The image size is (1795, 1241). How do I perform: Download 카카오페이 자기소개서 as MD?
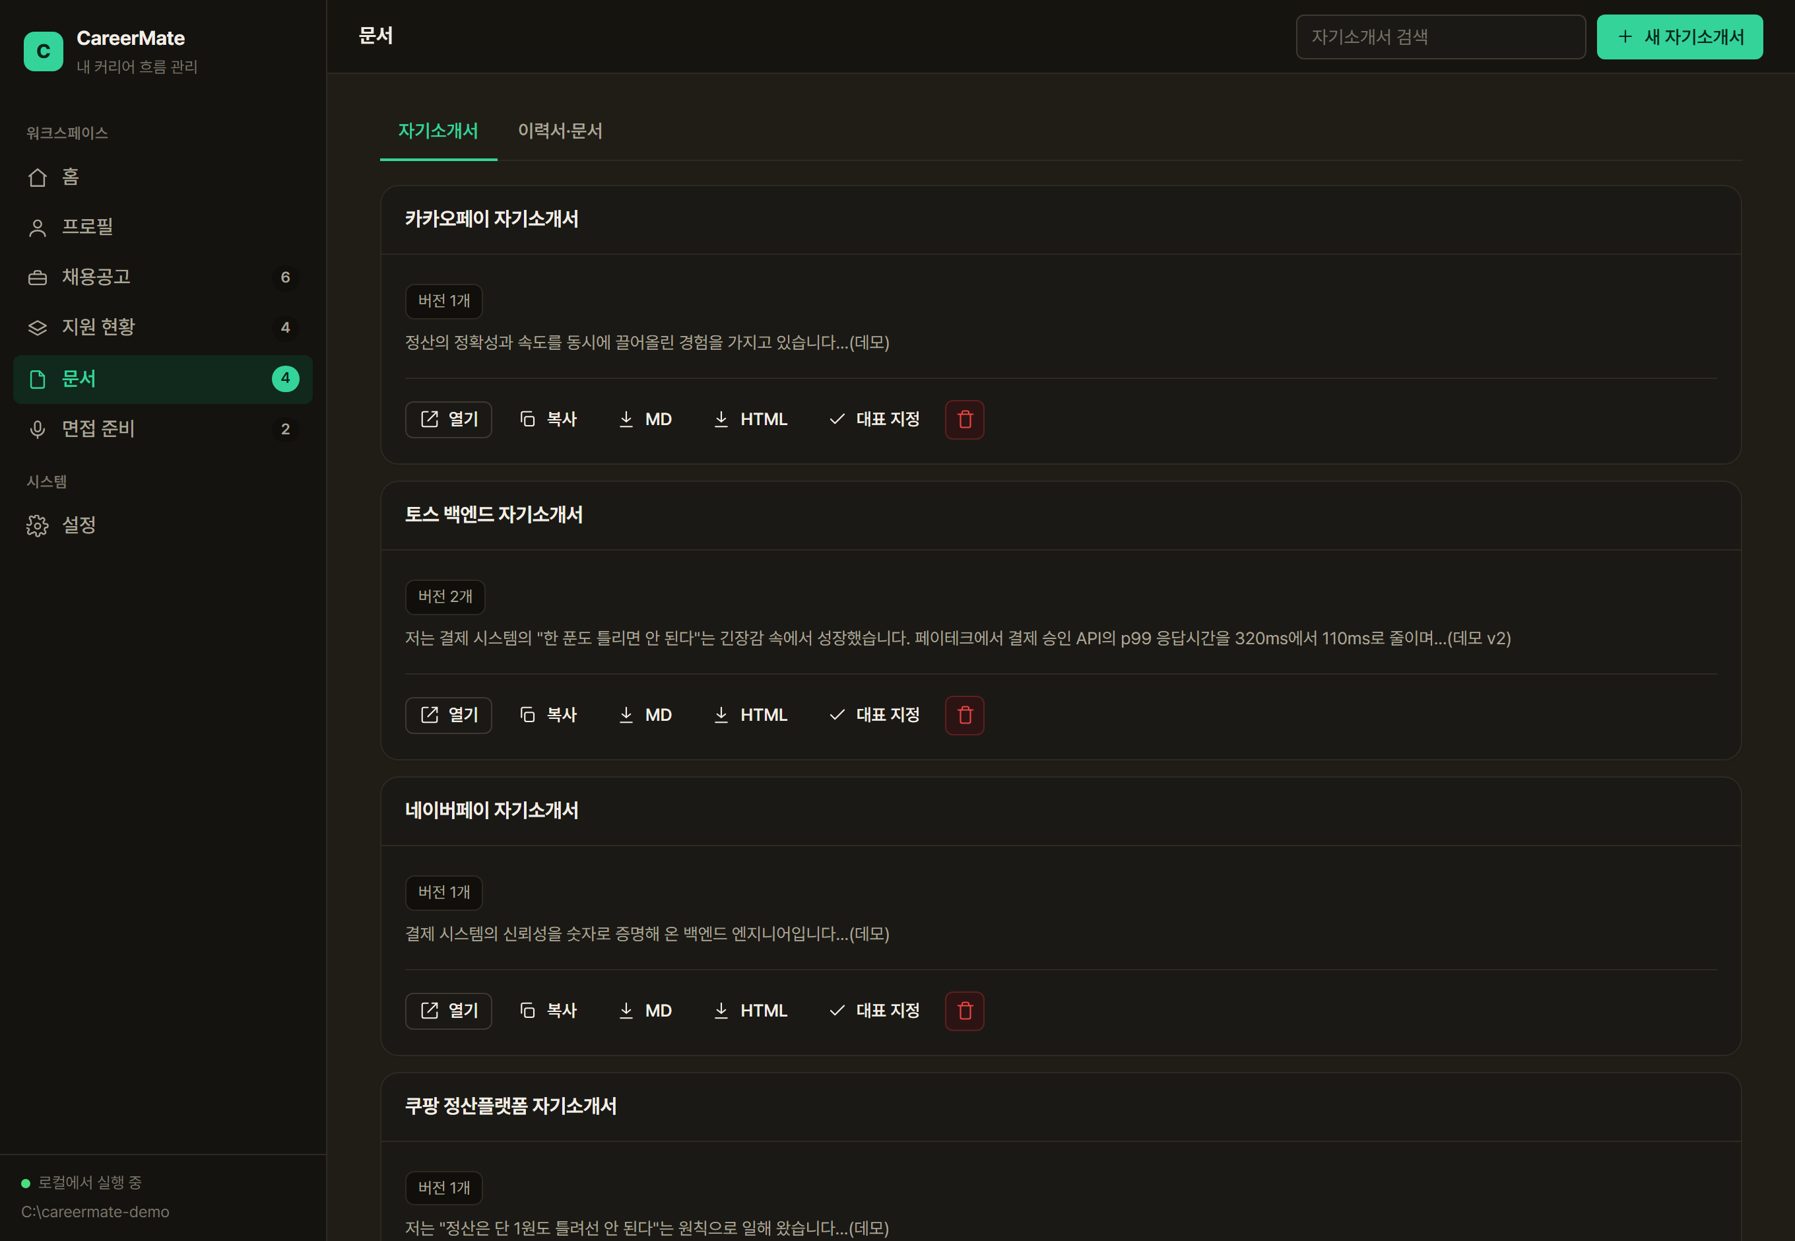[645, 419]
